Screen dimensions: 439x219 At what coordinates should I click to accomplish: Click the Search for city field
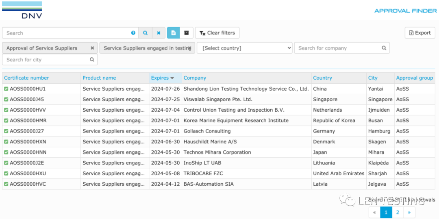[x=50, y=60]
